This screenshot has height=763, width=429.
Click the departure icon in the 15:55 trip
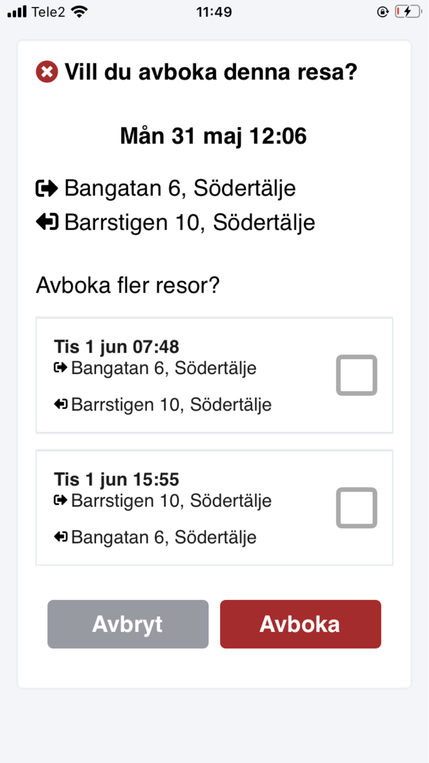(x=60, y=500)
